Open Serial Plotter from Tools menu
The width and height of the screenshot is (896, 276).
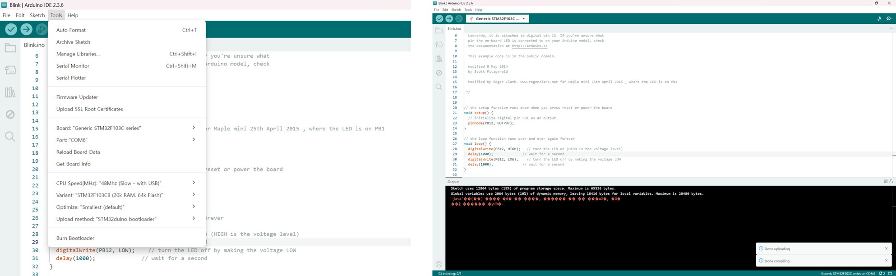127,78
